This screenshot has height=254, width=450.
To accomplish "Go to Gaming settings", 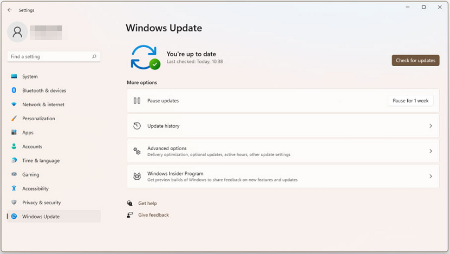I will 54,174.
